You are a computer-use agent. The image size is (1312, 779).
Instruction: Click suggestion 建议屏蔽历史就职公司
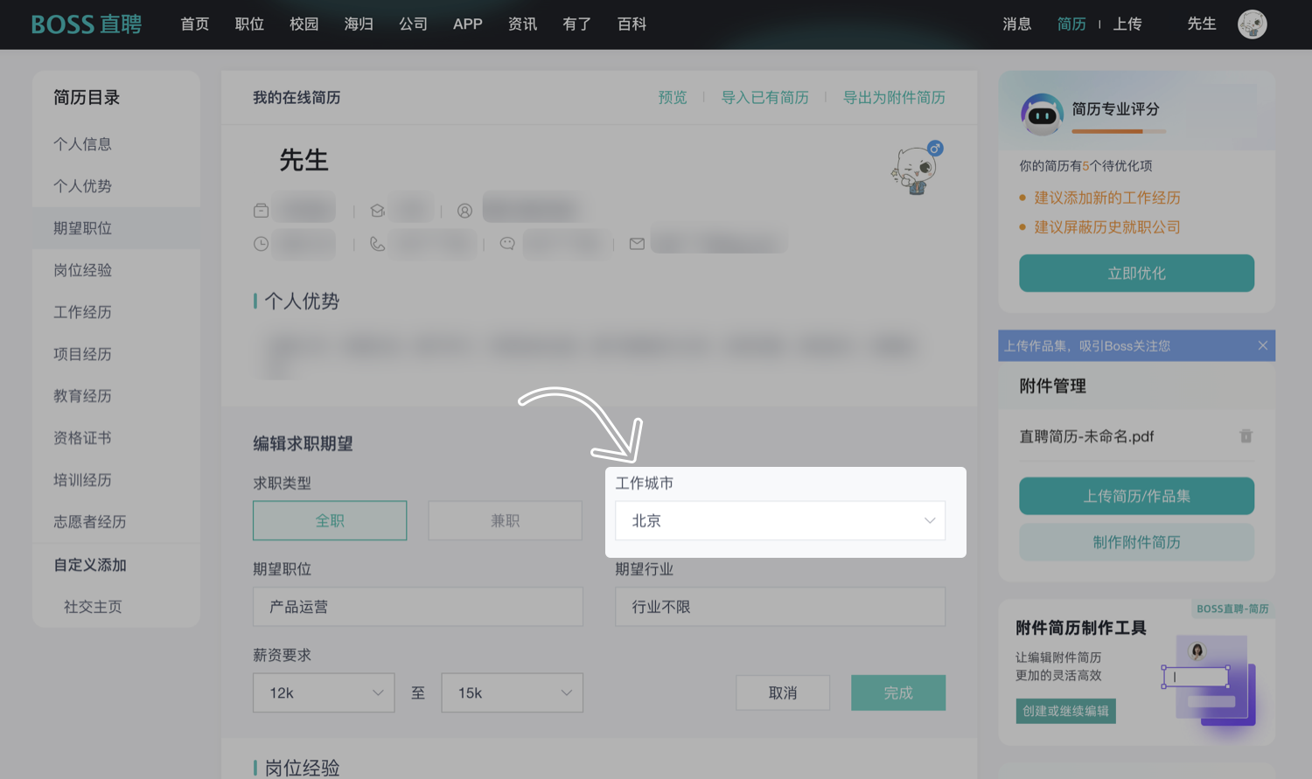pos(1107,227)
